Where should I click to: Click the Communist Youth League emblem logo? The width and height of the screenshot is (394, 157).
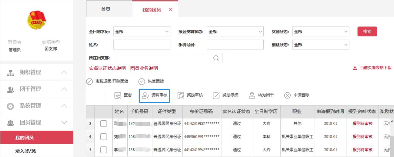pos(37,20)
